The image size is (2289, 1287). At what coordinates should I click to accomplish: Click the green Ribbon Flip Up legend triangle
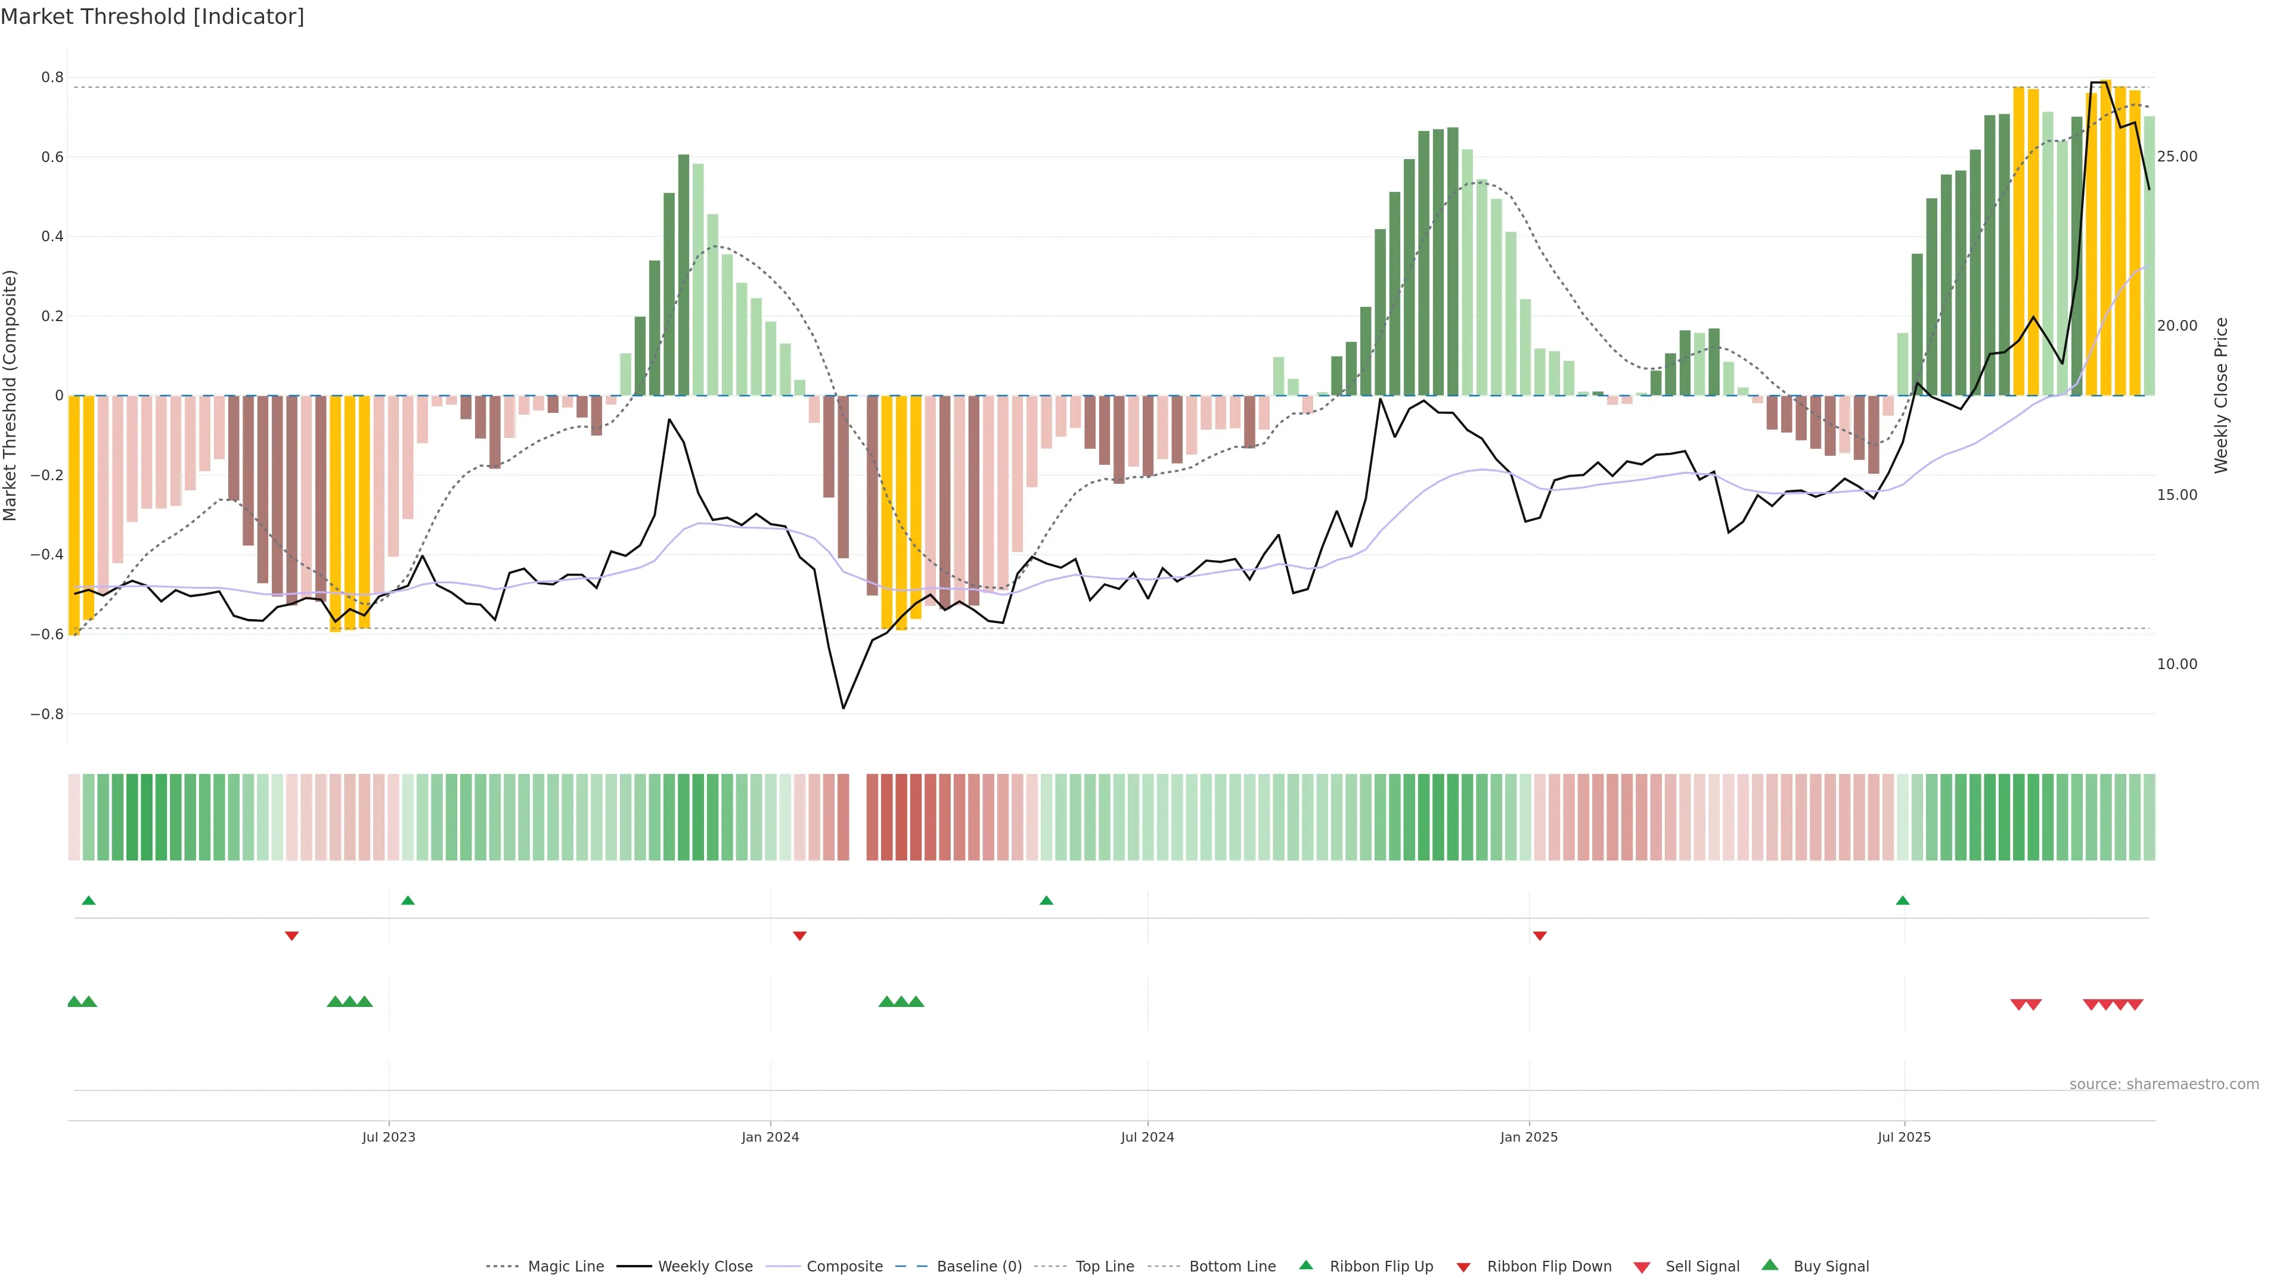[1305, 1265]
